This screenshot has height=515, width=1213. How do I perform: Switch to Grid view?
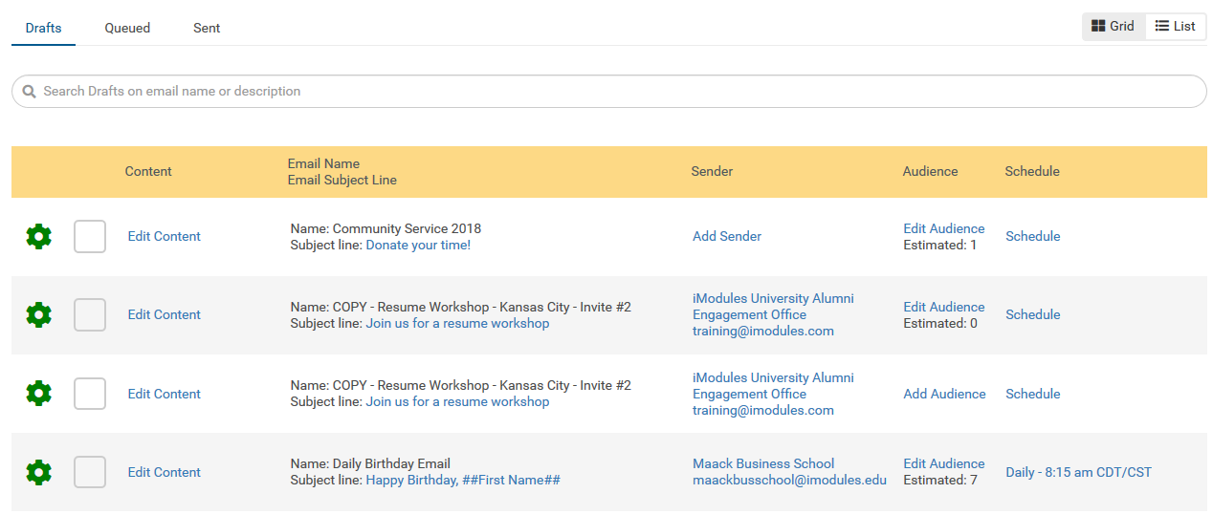pyautogui.click(x=1114, y=27)
